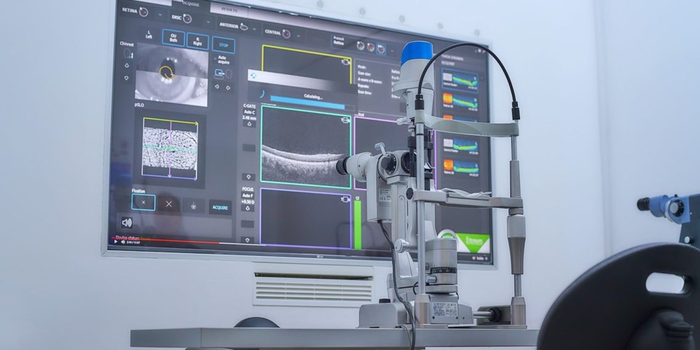The height and width of the screenshot is (350, 700).
Task: Click left arrow below device movement icon
Action: [x=217, y=87]
